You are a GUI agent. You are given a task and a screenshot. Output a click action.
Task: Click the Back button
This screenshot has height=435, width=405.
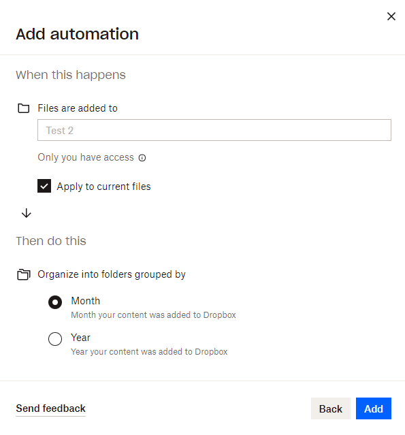tap(331, 408)
